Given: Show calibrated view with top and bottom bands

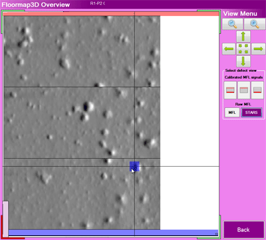Looking at the screenshot, I should click(x=230, y=90).
